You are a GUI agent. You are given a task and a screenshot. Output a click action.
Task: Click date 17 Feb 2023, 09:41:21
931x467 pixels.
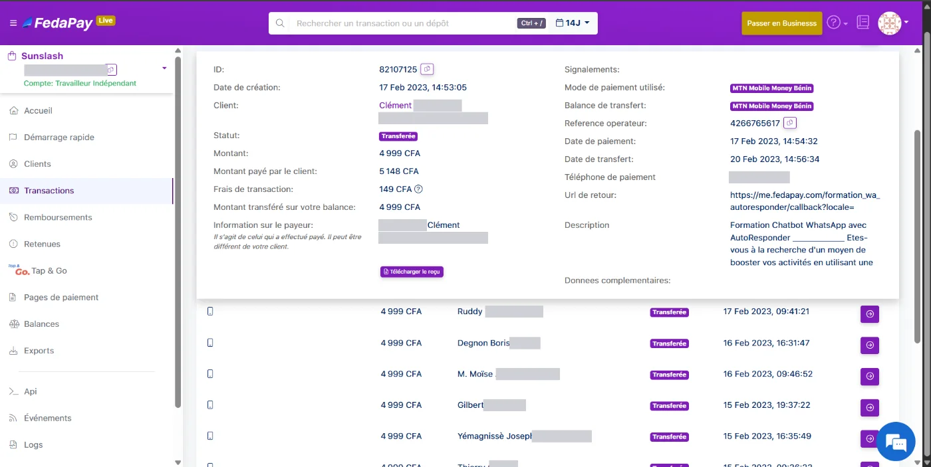tap(766, 312)
